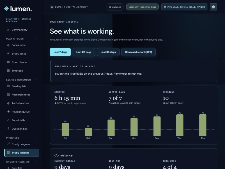
Task: Click the 525% vs the 7 days before text
Action: pyautogui.click(x=70, y=103)
